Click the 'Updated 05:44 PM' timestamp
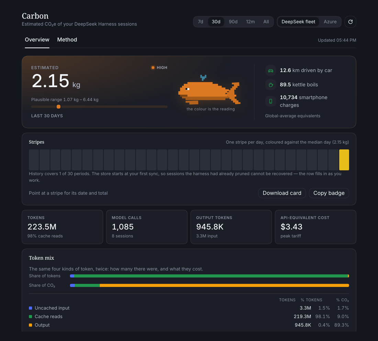This screenshot has height=341, width=378. point(337,40)
